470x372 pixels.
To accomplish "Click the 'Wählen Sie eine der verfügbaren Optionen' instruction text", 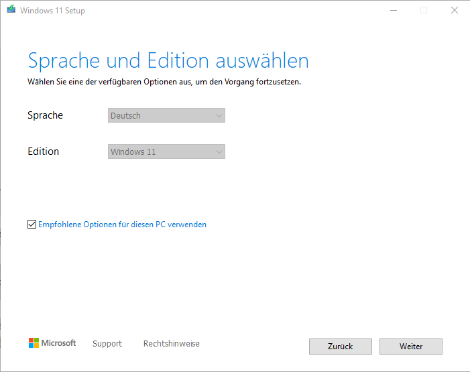I will point(164,82).
